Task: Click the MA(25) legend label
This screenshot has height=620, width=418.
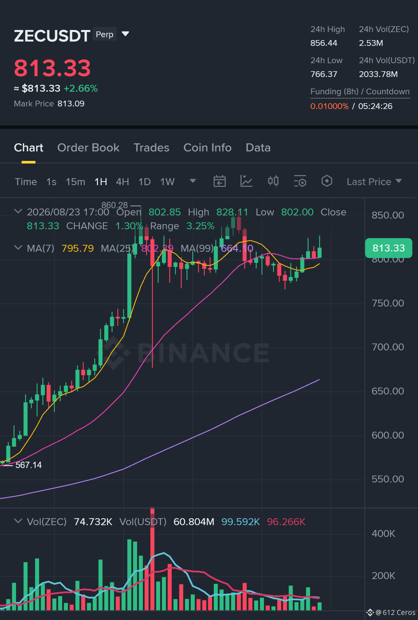Action: tap(117, 248)
